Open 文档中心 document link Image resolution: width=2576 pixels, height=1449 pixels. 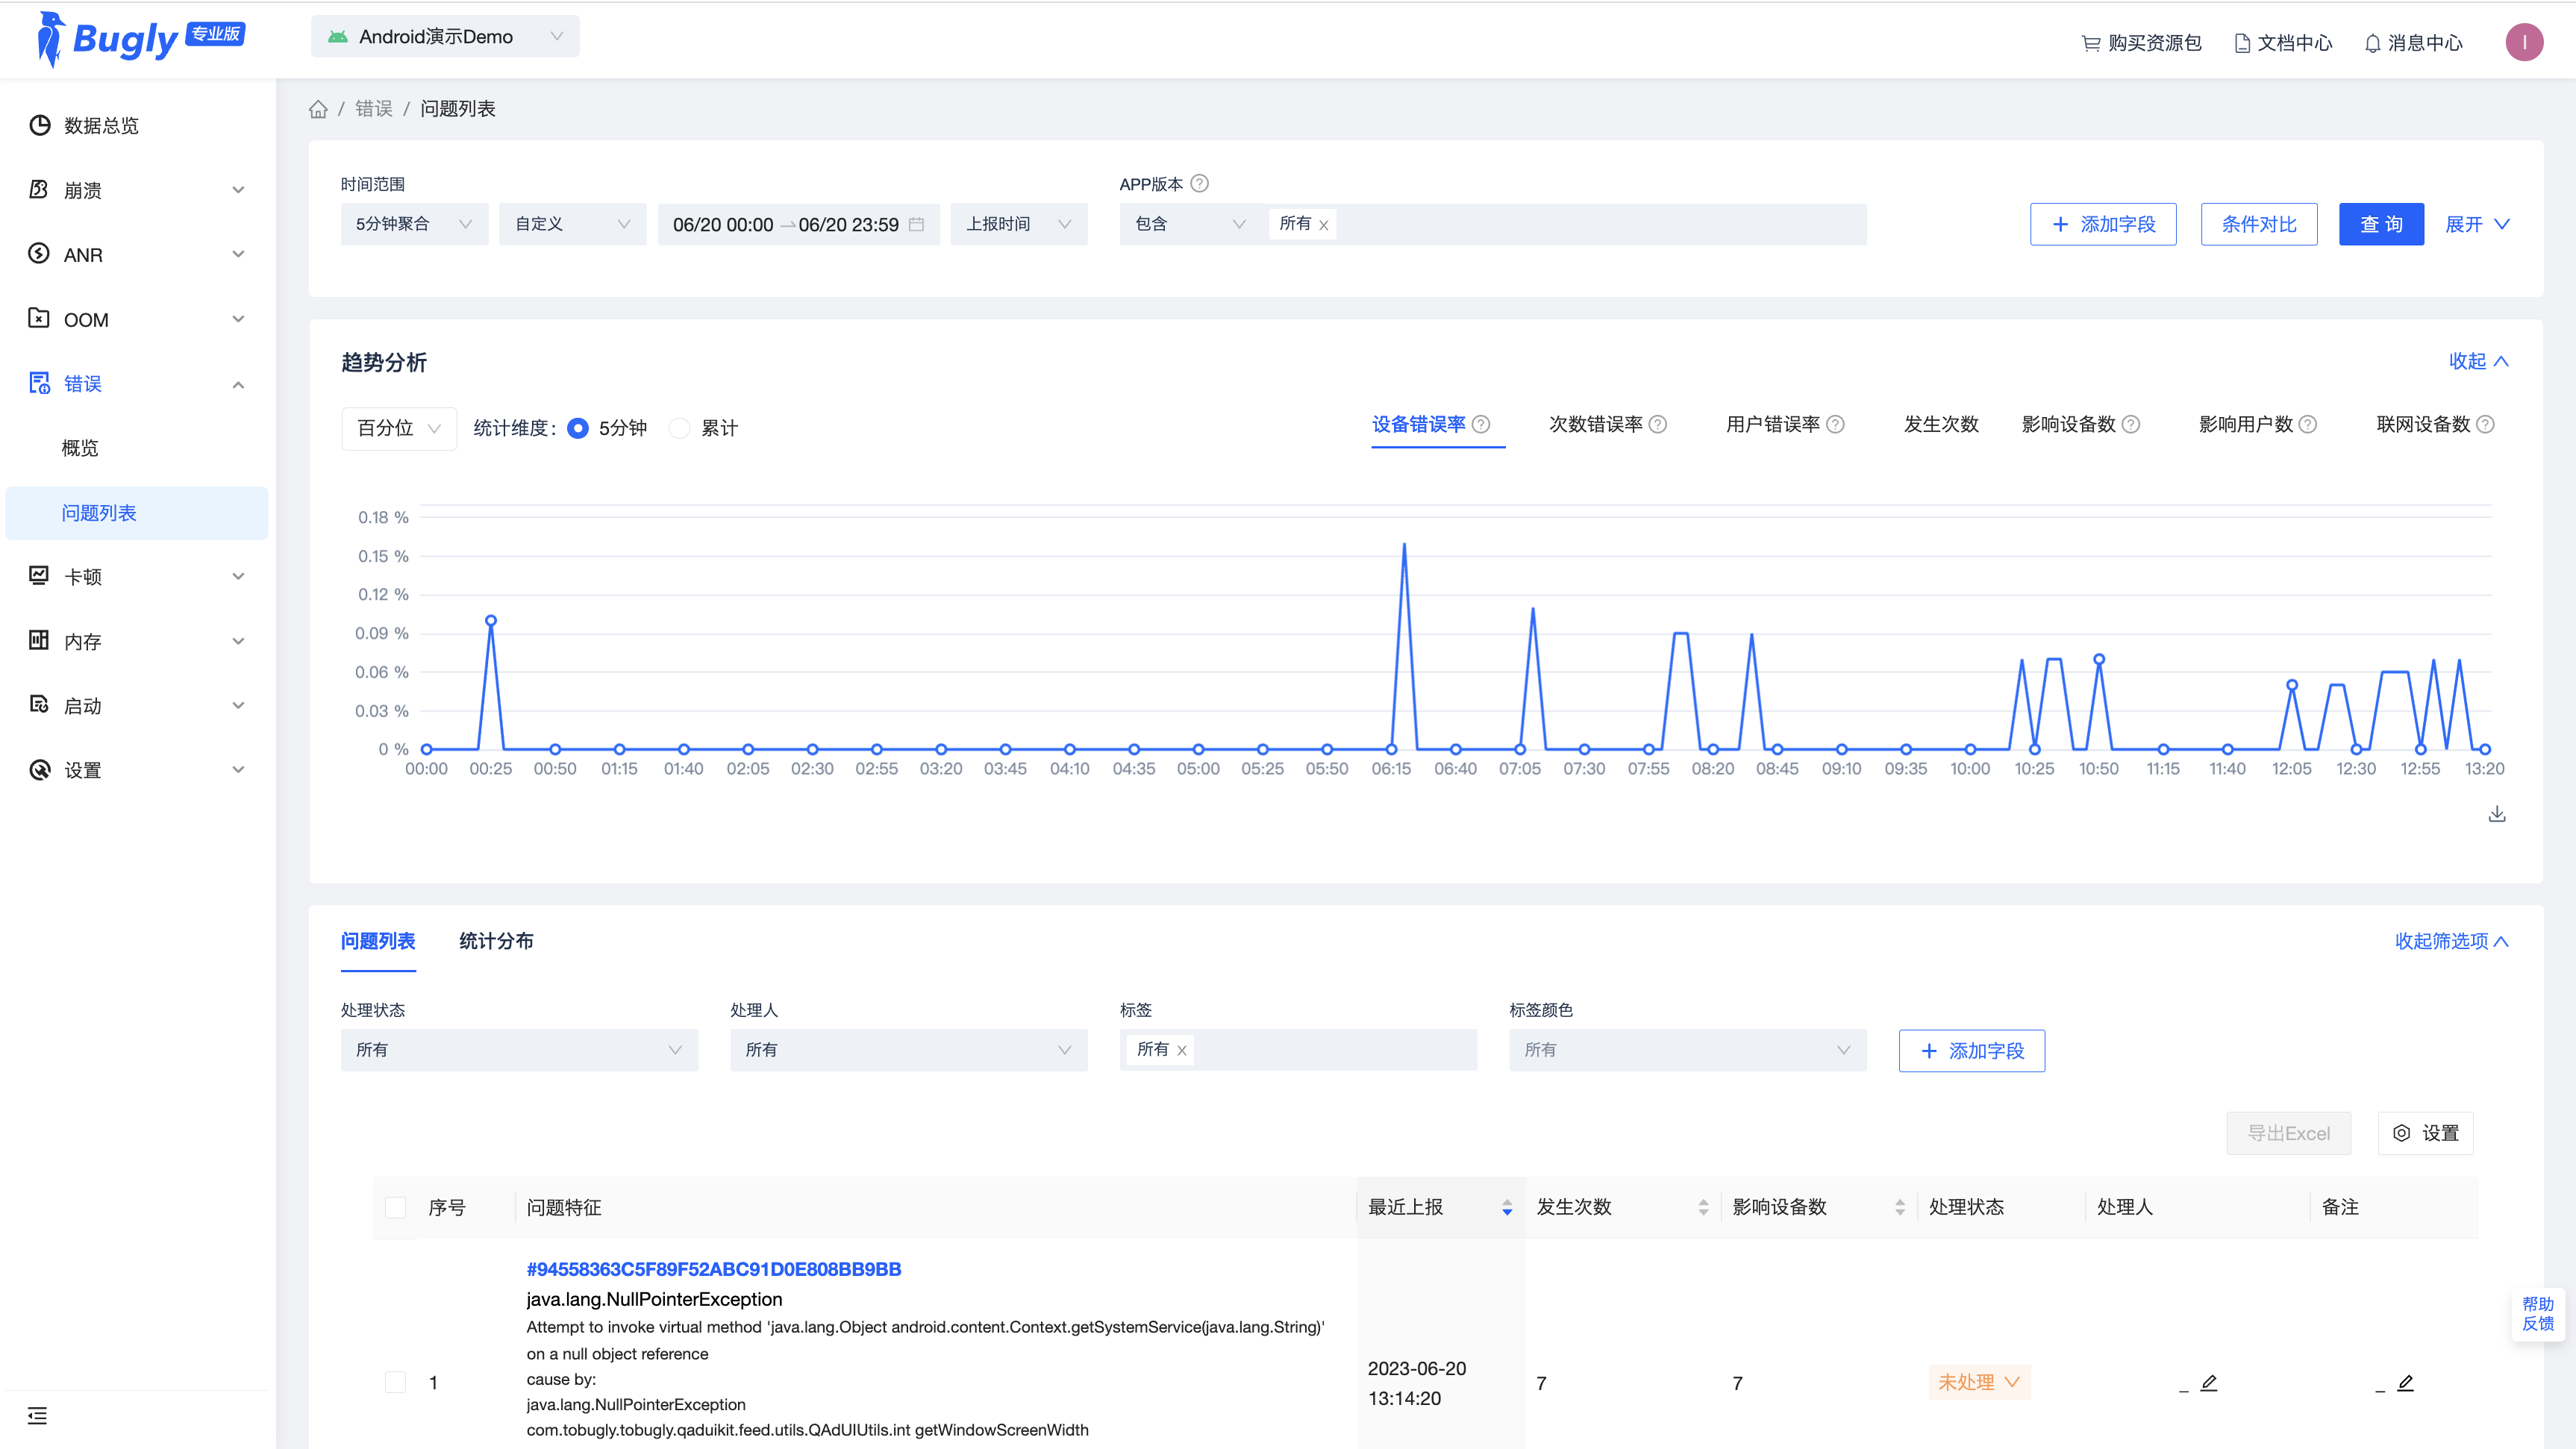2283,43
